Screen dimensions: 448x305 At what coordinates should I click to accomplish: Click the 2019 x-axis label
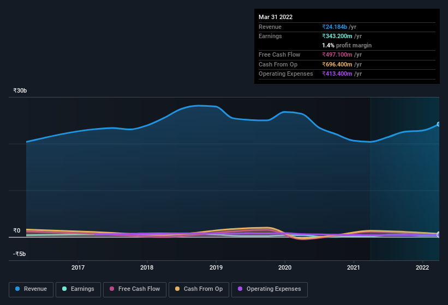[216, 267]
